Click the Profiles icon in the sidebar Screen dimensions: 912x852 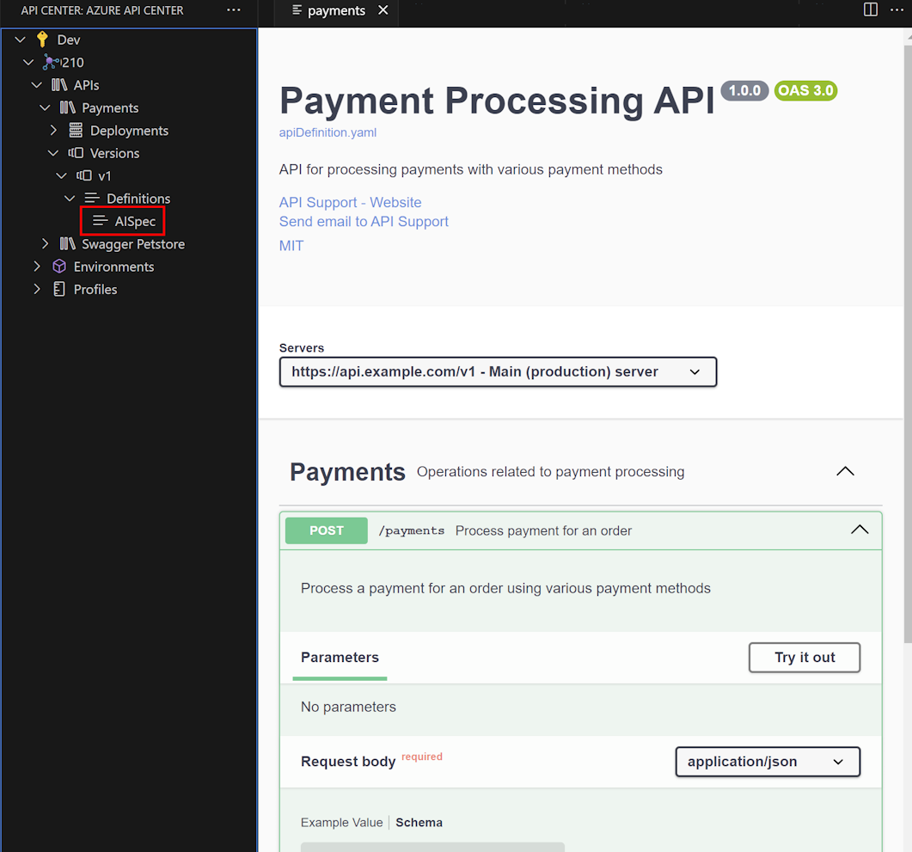(57, 289)
